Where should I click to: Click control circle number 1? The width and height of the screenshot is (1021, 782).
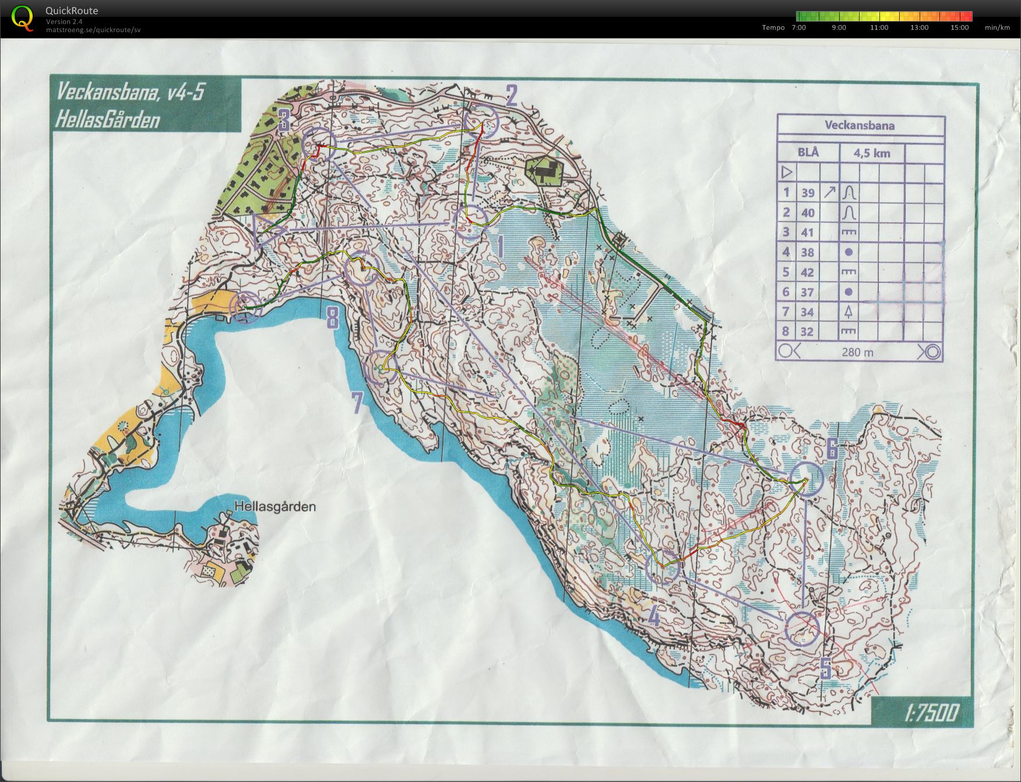pyautogui.click(x=470, y=221)
